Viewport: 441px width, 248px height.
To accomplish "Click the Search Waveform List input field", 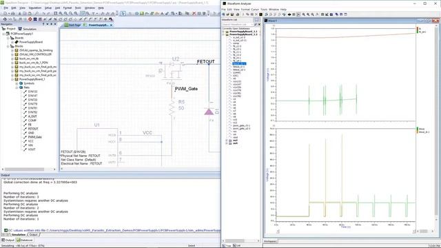I will pos(238,25).
